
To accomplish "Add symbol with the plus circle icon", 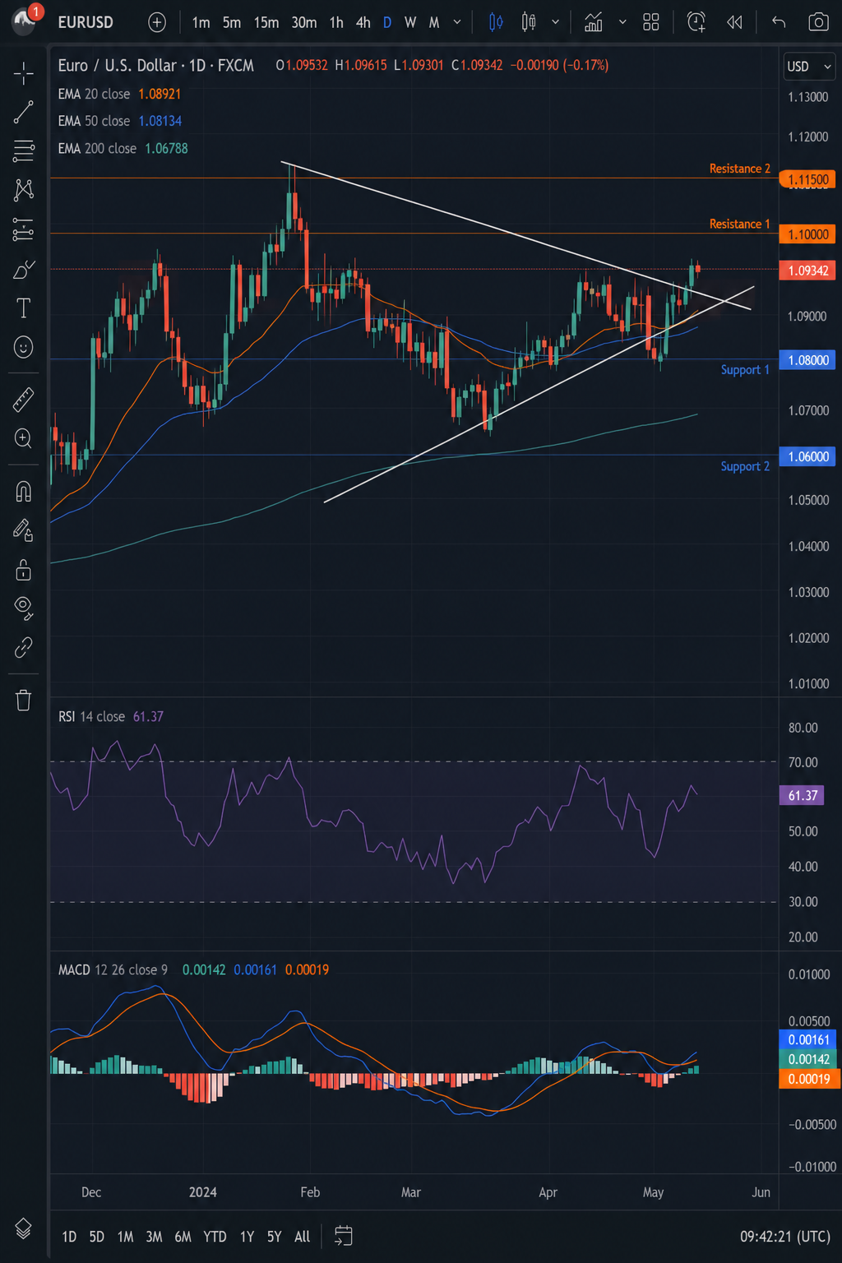I will pyautogui.click(x=157, y=22).
